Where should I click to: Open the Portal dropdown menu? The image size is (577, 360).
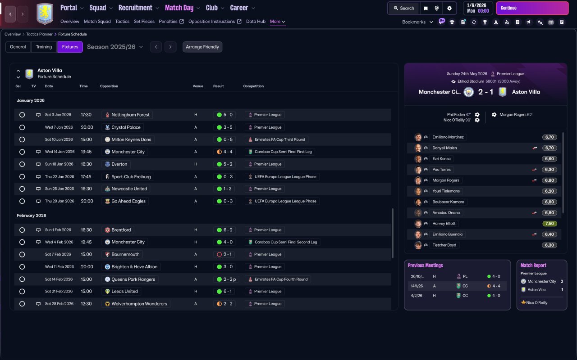[x=72, y=8]
